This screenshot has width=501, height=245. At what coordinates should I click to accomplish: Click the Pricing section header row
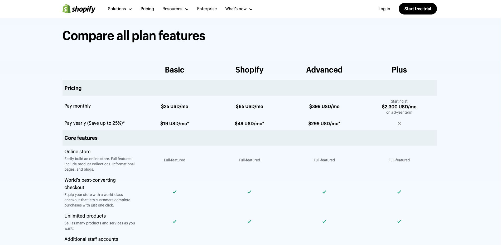[x=249, y=88]
